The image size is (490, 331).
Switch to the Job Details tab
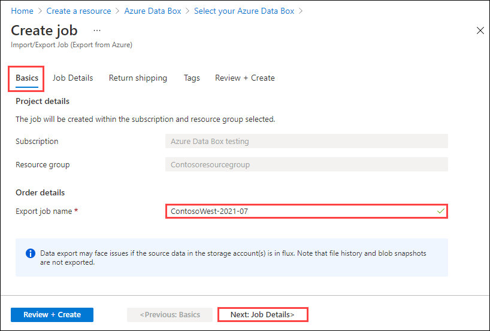[73, 78]
